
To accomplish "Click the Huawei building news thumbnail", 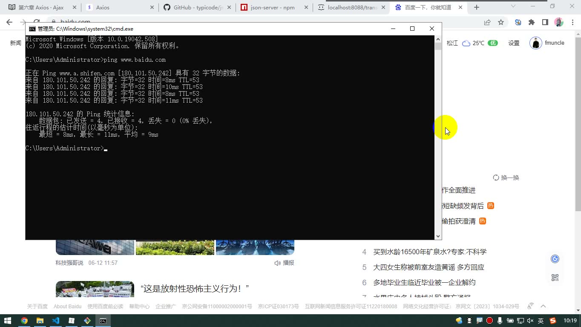I will pyautogui.click(x=95, y=247).
